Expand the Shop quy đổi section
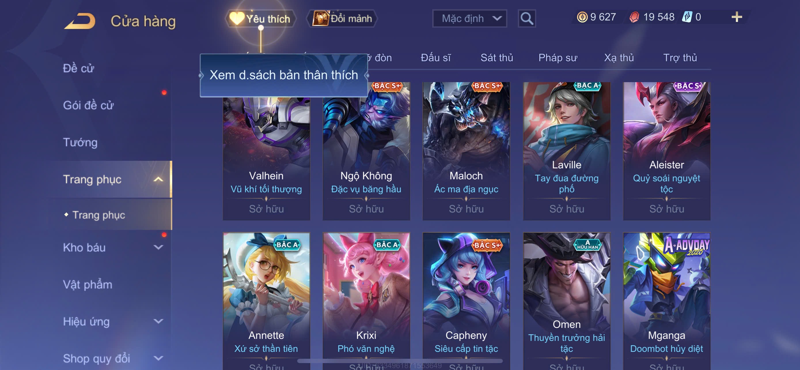Viewport: 800px width, 370px height. point(158,358)
